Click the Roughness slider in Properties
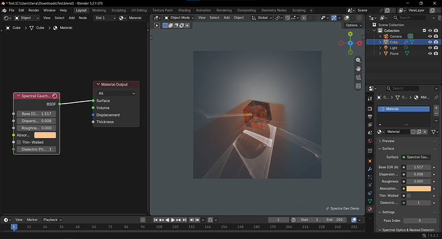Screen dimensions: 442x239 418,181
